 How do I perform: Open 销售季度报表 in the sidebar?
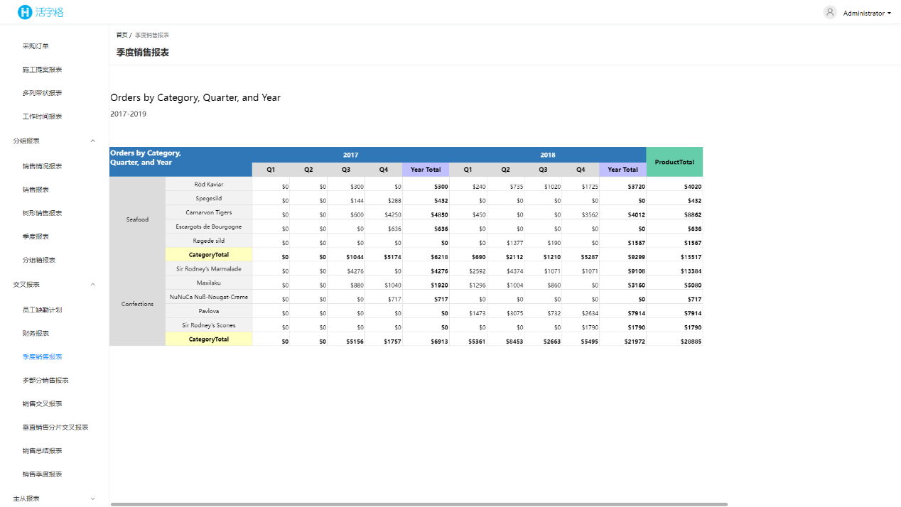[42, 474]
